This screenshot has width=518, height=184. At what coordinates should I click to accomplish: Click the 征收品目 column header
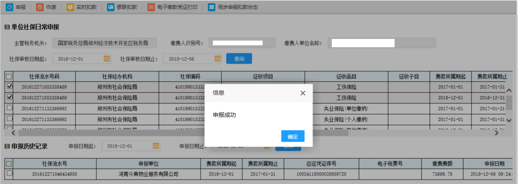click(x=346, y=76)
